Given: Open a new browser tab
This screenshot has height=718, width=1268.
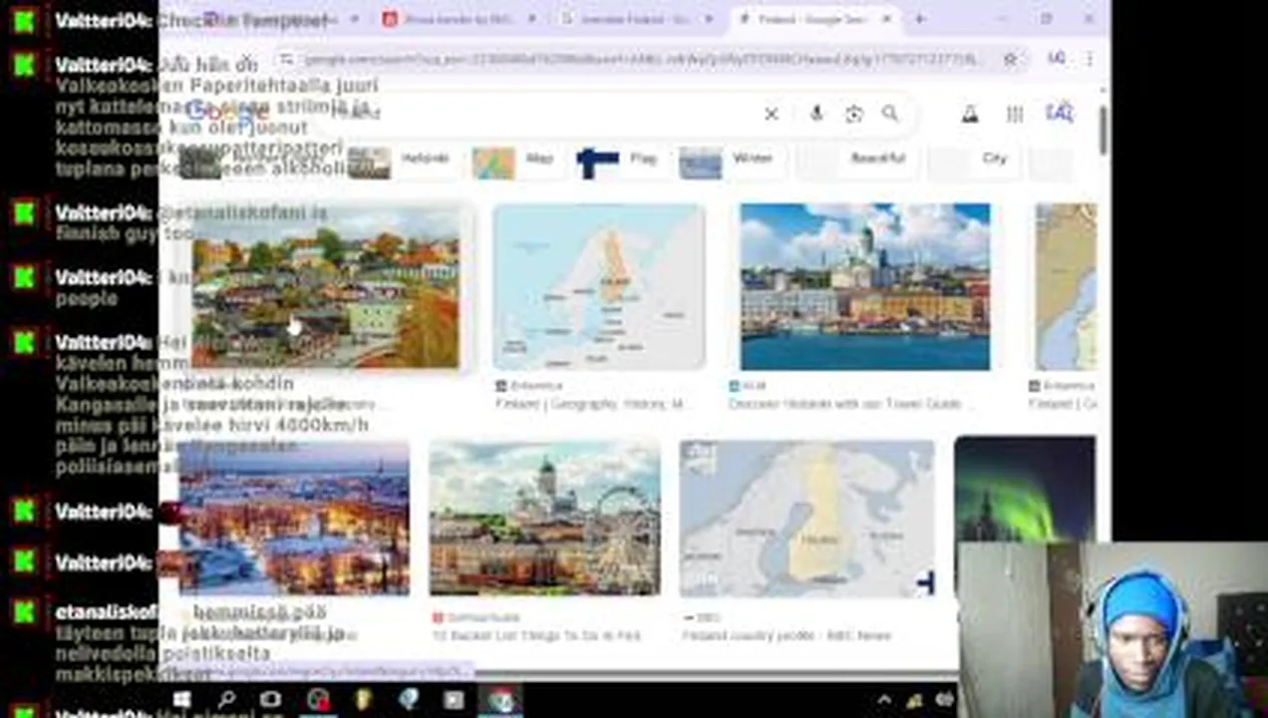Looking at the screenshot, I should pos(919,18).
